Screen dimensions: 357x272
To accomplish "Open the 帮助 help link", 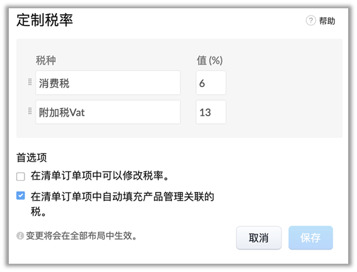I will 327,21.
